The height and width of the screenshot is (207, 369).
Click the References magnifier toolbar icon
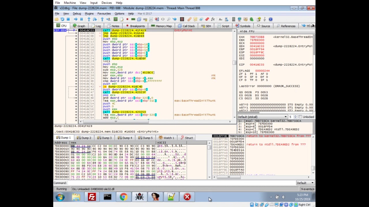[169, 19]
